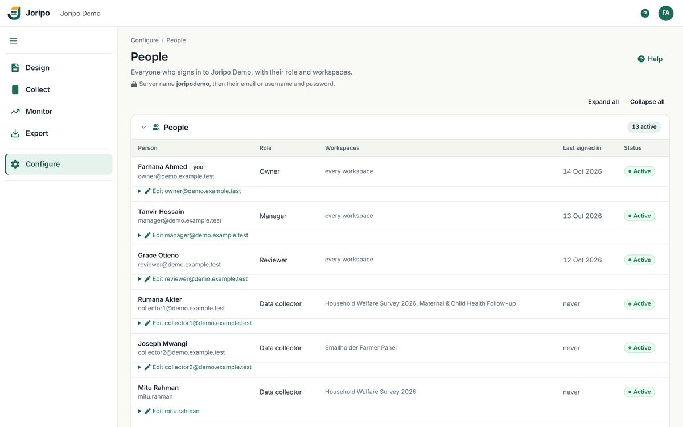Expand Edit mitu.rahman disclosure triangle
683x427 pixels.
click(x=139, y=411)
